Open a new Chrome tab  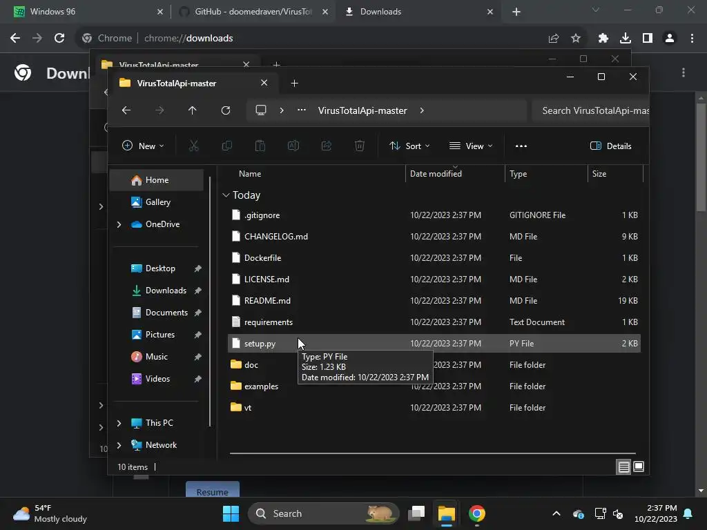coord(516,12)
